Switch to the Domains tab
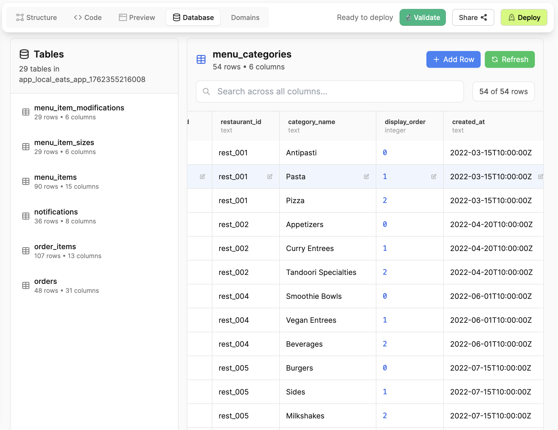This screenshot has height=430, width=558. (245, 17)
